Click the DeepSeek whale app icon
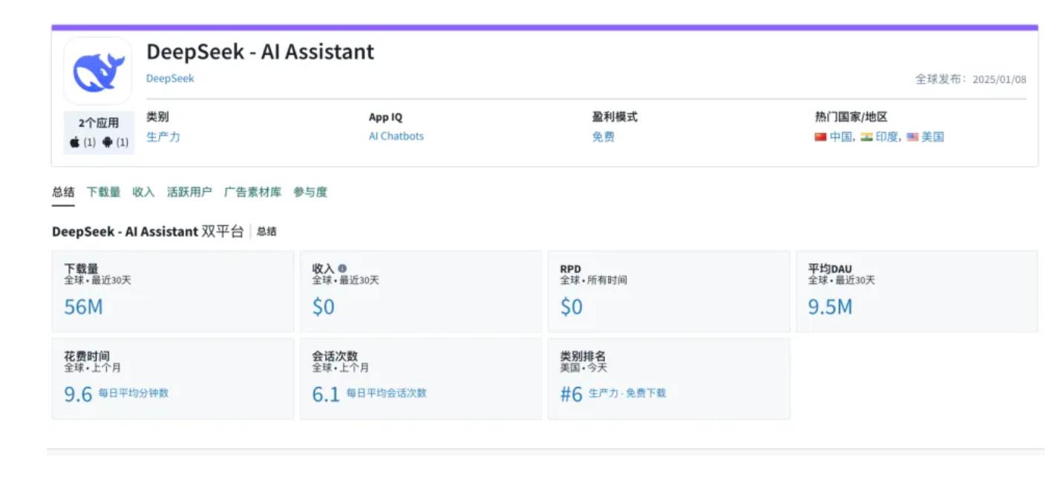This screenshot has width=1046, height=482. coord(98,71)
